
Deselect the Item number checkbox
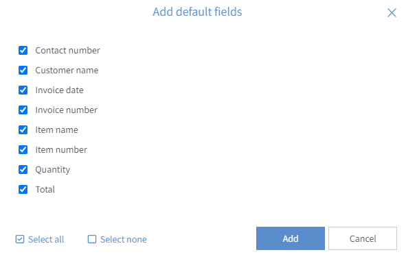click(23, 150)
